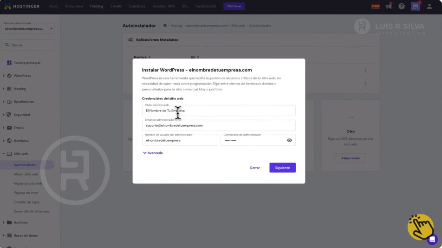The image size is (442, 248).
Task: Open Inicio in top navigation
Action: [53, 6]
